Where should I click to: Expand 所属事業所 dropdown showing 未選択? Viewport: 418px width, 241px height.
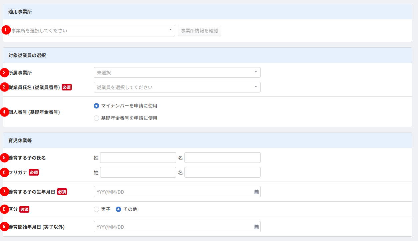(177, 72)
